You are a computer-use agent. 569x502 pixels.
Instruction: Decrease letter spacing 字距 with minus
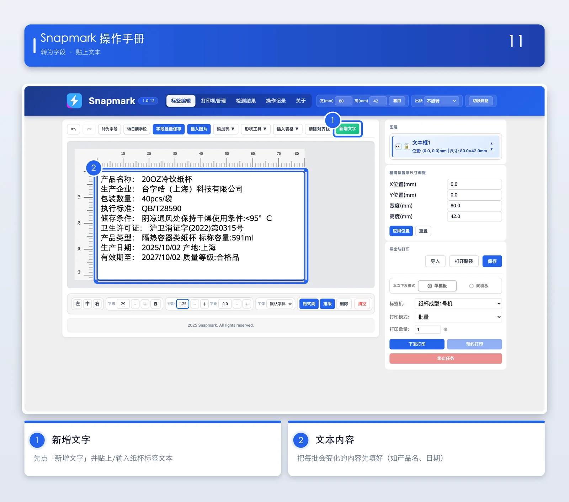coord(237,304)
